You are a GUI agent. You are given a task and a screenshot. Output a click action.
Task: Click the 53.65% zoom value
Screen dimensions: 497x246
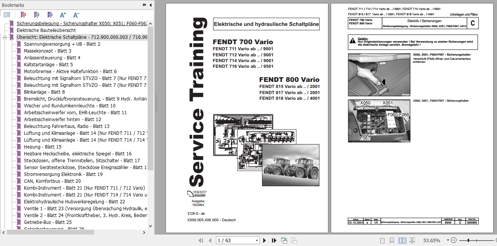[x=432, y=240]
